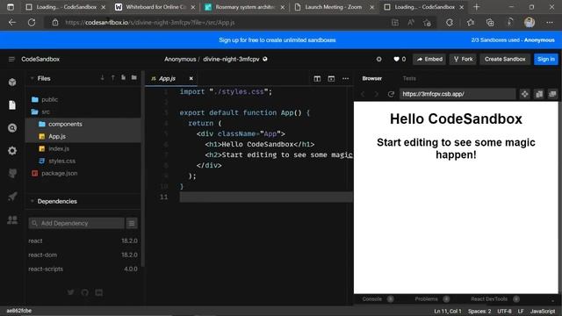Open the CodeSandbox hamburger menu
The height and width of the screenshot is (316, 562).
[x=11, y=59]
